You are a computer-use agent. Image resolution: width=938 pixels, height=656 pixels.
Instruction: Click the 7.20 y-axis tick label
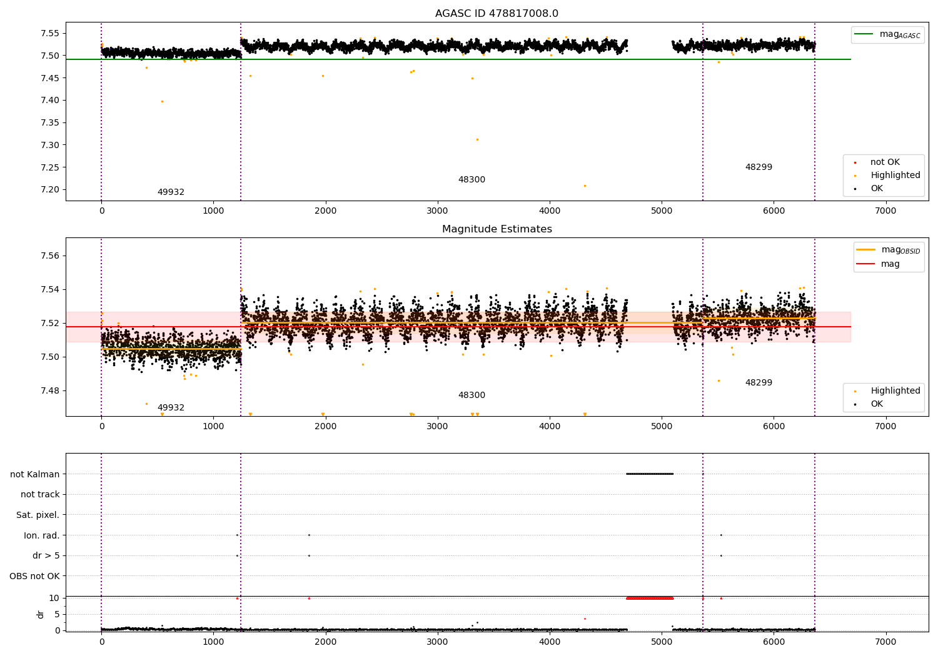pyautogui.click(x=49, y=189)
